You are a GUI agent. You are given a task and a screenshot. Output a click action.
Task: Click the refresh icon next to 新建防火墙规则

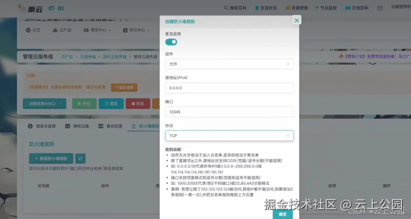click(x=81, y=159)
